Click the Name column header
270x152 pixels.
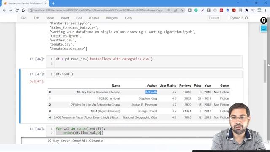[x=116, y=86]
